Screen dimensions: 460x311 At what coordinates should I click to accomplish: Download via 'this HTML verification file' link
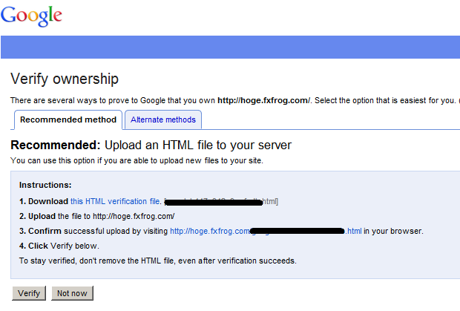(116, 201)
